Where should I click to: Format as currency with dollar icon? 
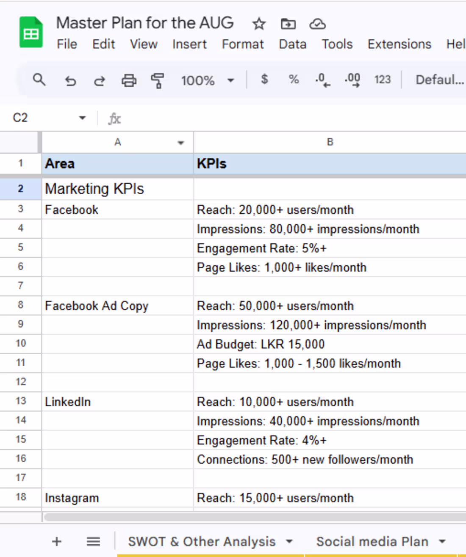pyautogui.click(x=264, y=79)
